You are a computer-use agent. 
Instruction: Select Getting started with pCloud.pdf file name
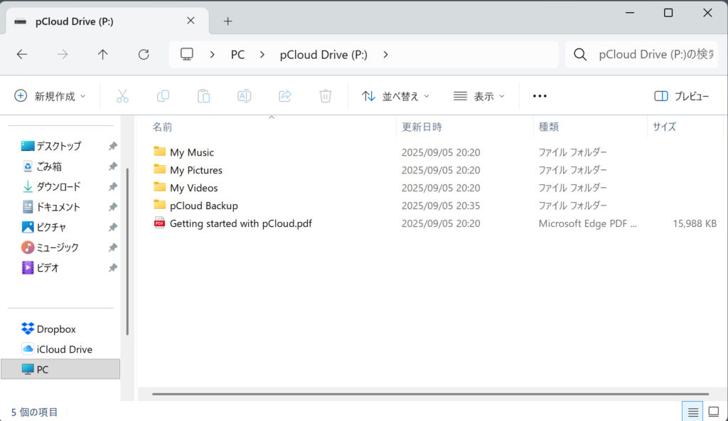tap(241, 223)
